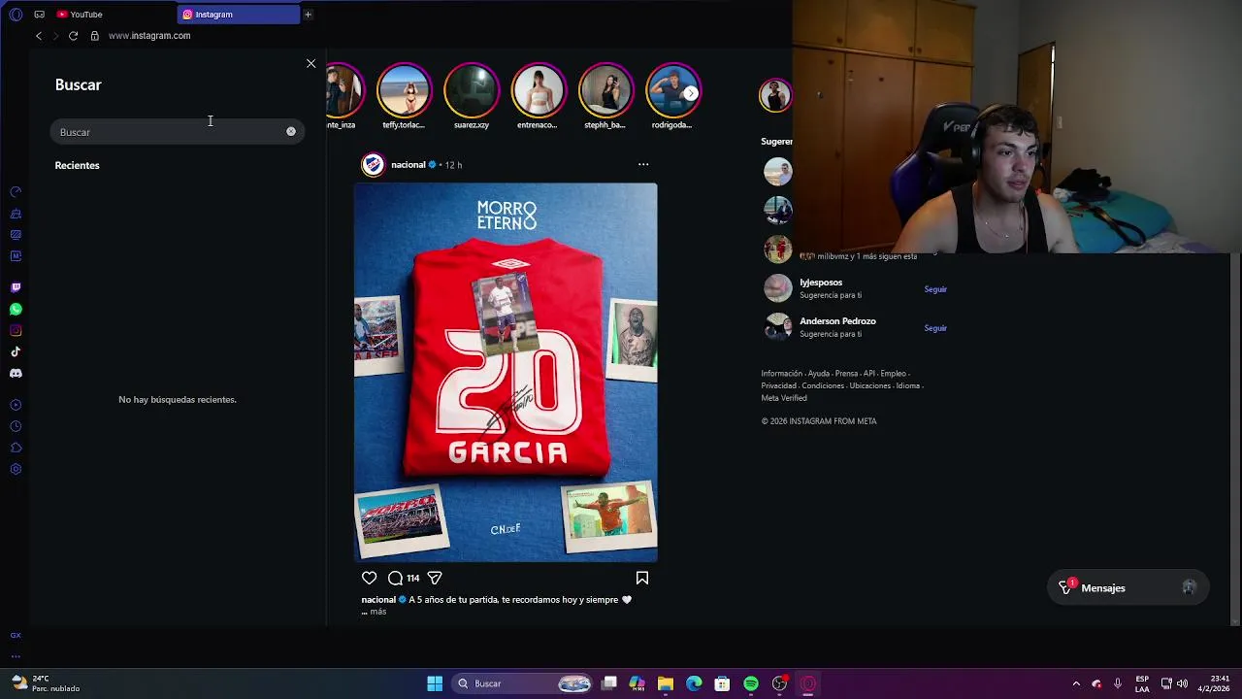Open WhatsApp from the browser sidebar

(x=16, y=309)
